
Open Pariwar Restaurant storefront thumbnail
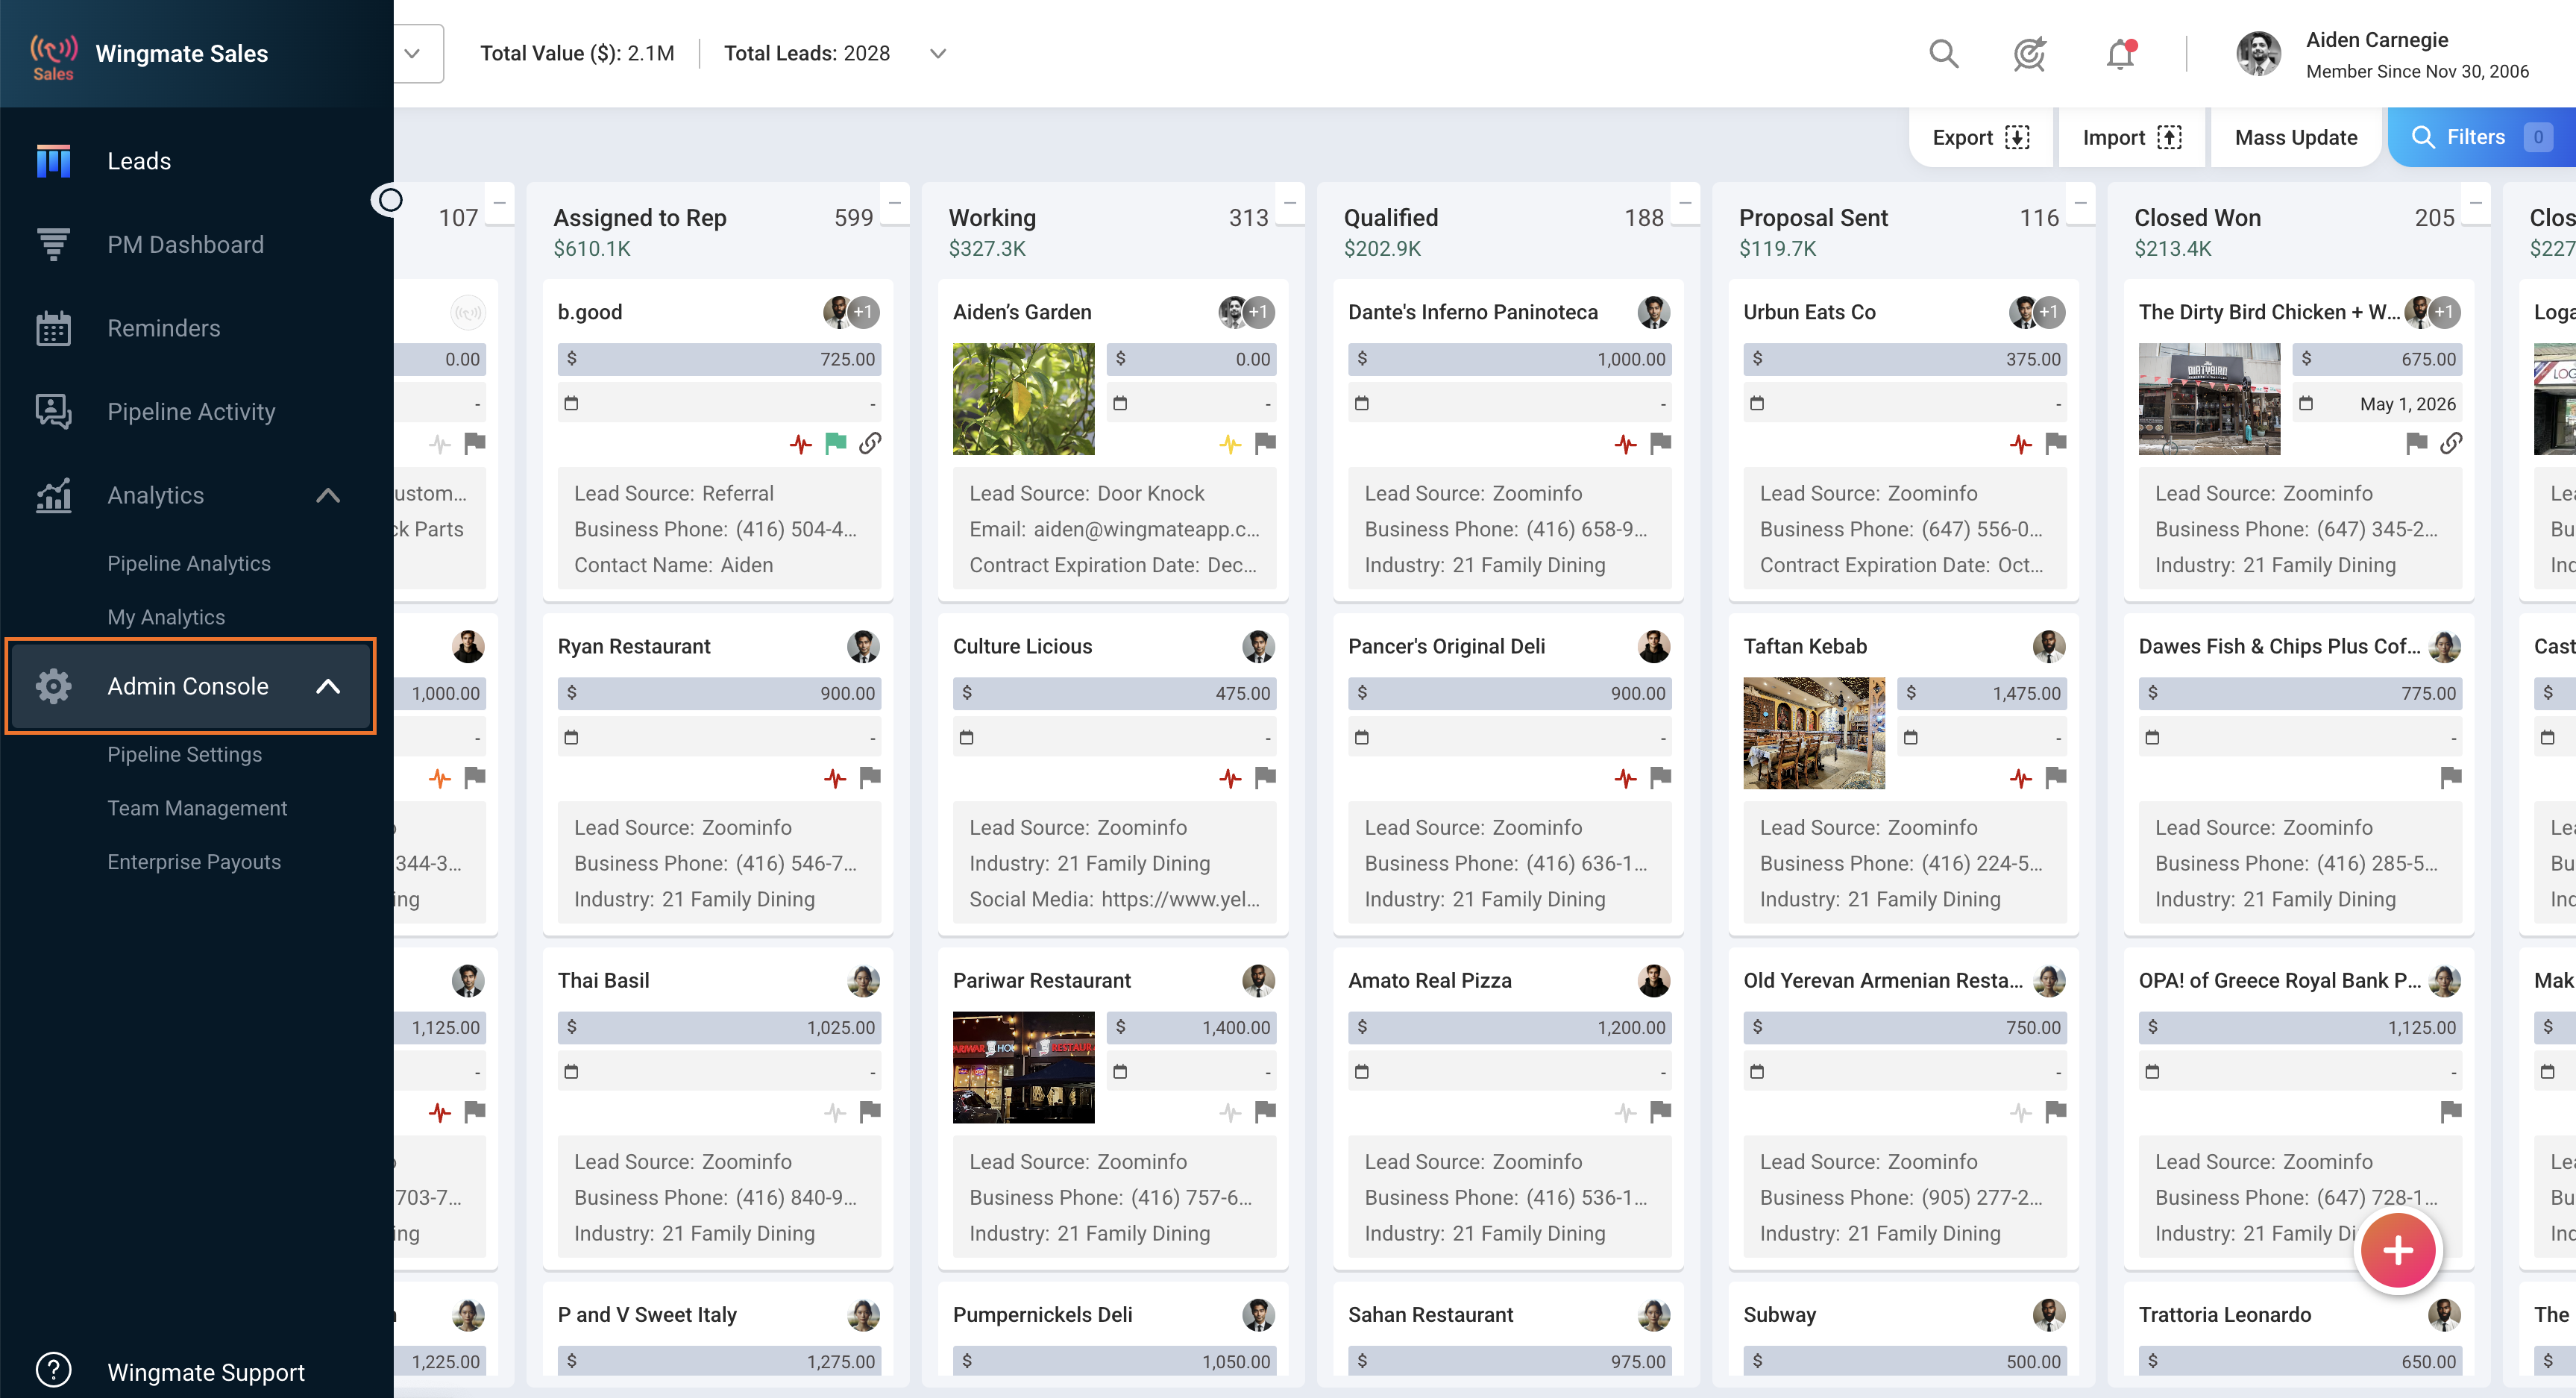[1023, 1067]
